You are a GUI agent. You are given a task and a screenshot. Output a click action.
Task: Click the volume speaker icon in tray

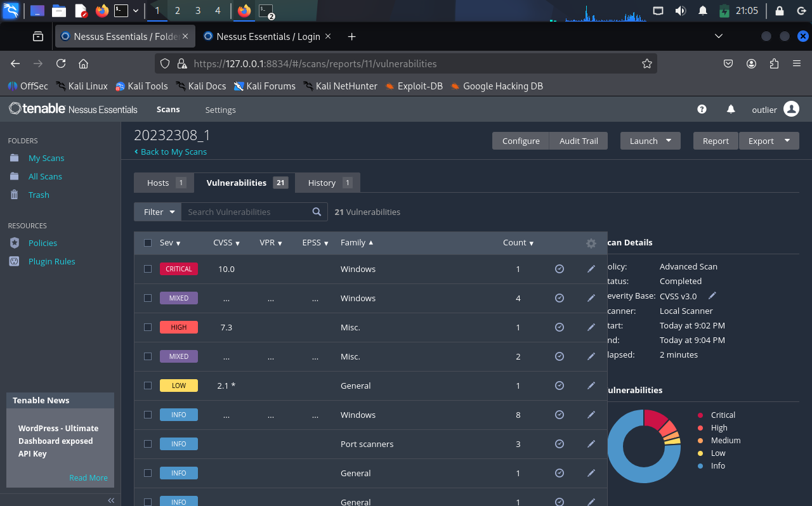coord(681,11)
